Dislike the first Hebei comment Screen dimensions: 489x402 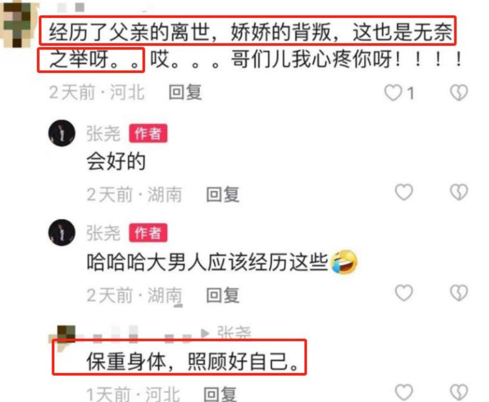click(459, 92)
